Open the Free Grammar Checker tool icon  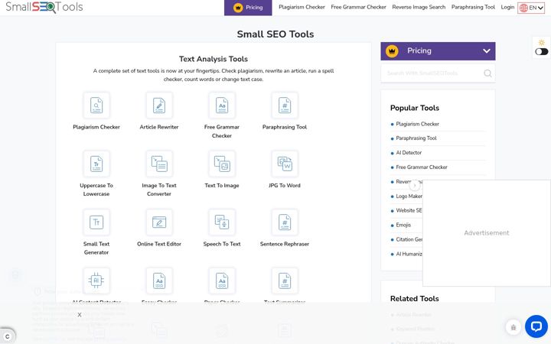click(222, 105)
